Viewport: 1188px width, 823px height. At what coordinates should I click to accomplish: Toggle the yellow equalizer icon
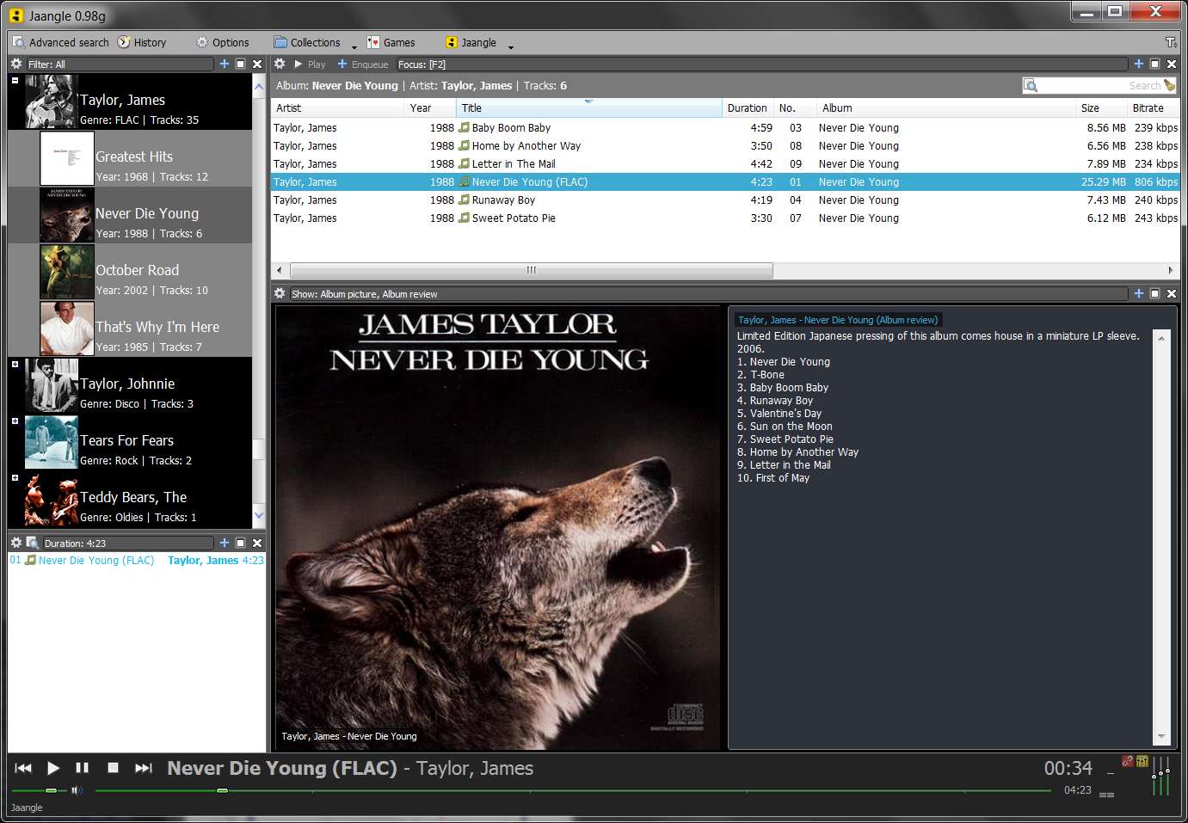[x=1142, y=761]
